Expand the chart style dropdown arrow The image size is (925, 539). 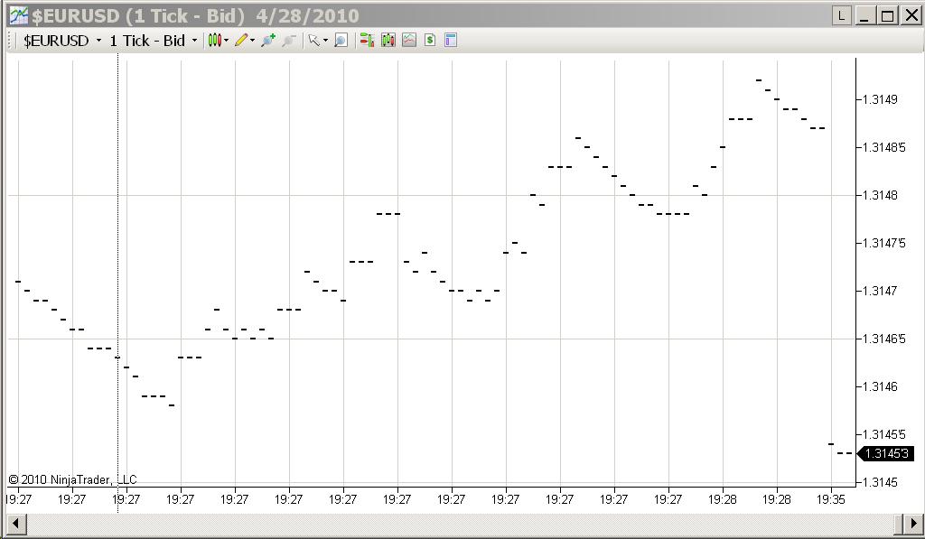pyautogui.click(x=227, y=41)
